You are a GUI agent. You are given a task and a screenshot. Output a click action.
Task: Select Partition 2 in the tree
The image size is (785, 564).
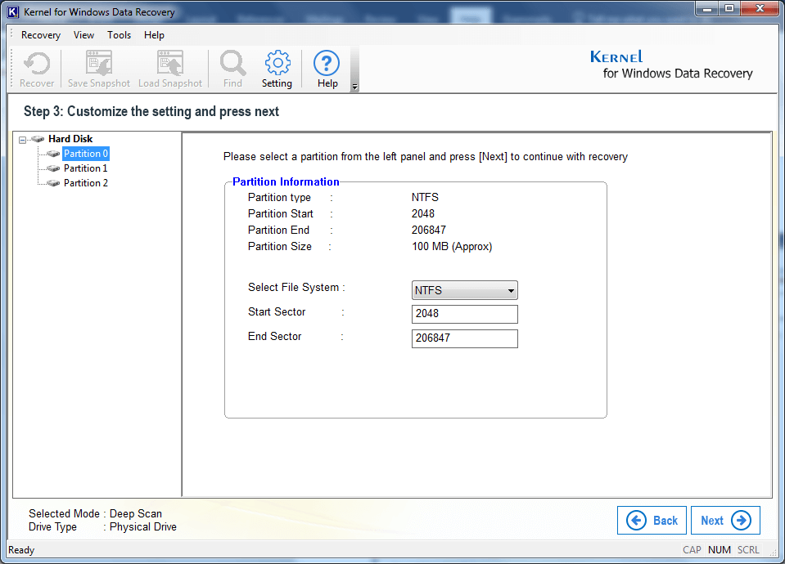pos(86,183)
